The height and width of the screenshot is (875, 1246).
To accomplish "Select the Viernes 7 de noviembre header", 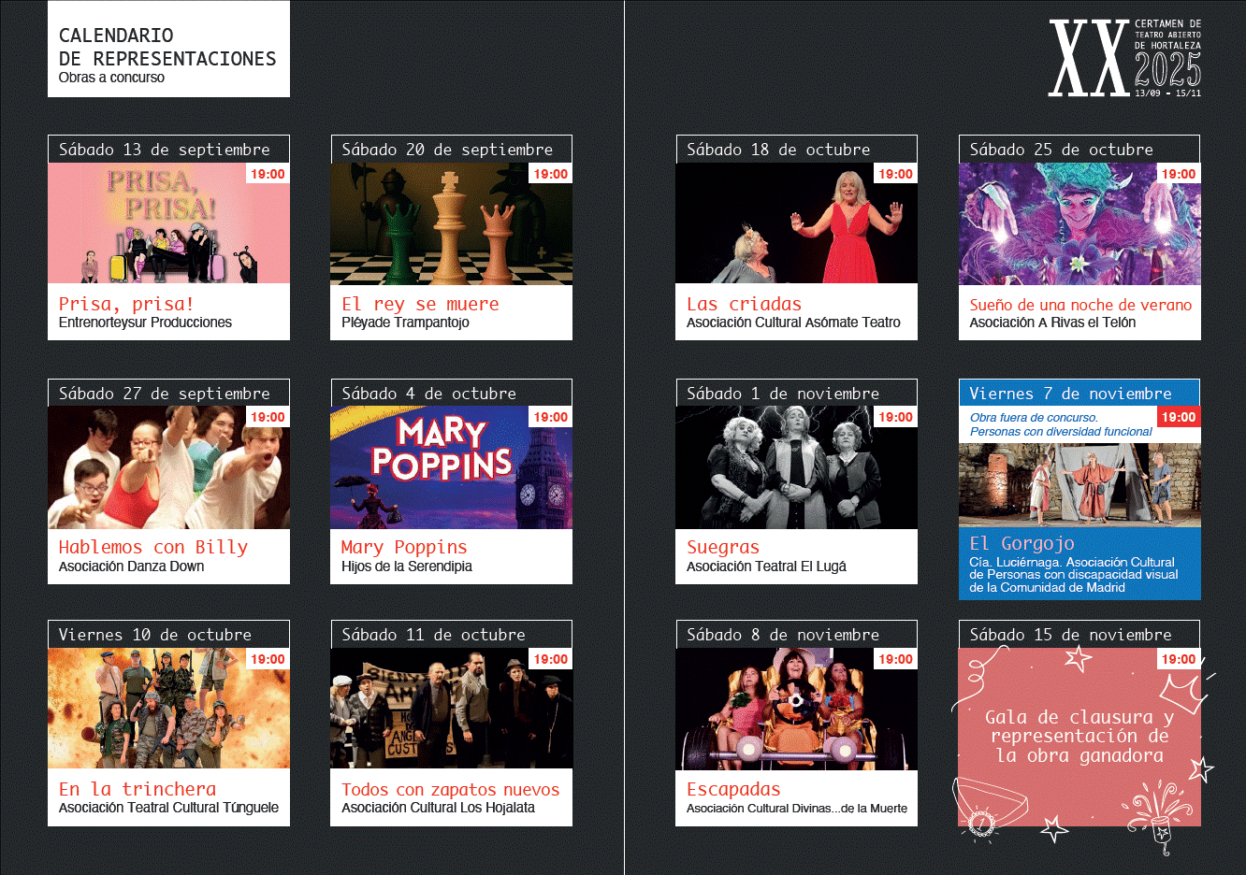I will click(x=1070, y=394).
